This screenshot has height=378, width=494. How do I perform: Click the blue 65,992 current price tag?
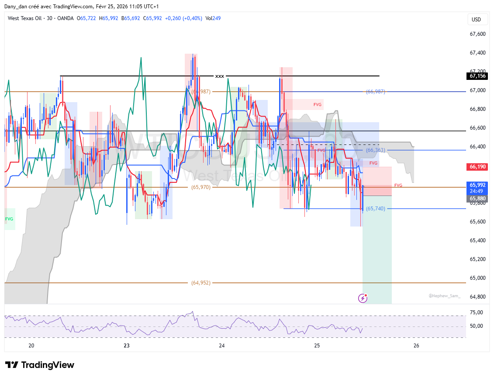(x=477, y=188)
